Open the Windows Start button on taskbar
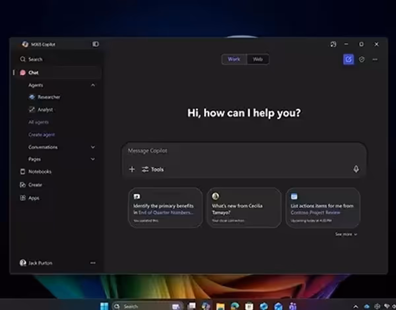The image size is (396, 310). [104, 306]
